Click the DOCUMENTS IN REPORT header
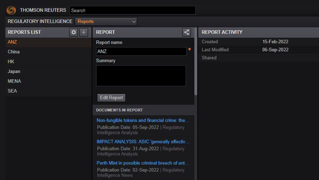This screenshot has width=319, height=180. 119,110
